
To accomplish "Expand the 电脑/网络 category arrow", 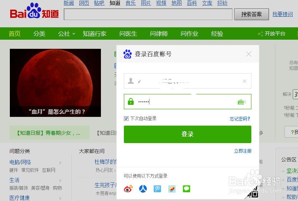I will (60, 163).
